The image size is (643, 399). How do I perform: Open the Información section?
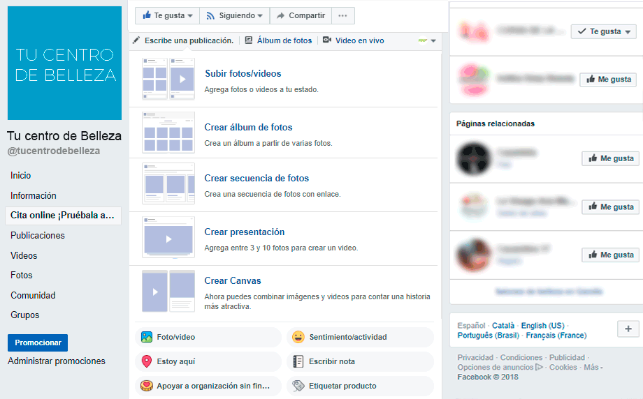[x=34, y=195]
